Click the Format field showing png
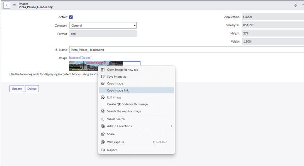304x166 pixels. click(x=103, y=34)
